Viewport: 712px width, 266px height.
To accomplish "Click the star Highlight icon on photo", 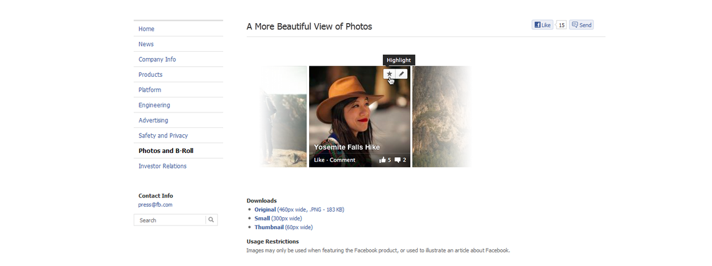I will click(389, 74).
